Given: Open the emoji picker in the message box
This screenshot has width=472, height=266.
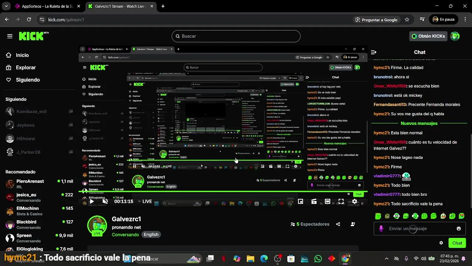Looking at the screenshot, I should pyautogui.click(x=459, y=229).
